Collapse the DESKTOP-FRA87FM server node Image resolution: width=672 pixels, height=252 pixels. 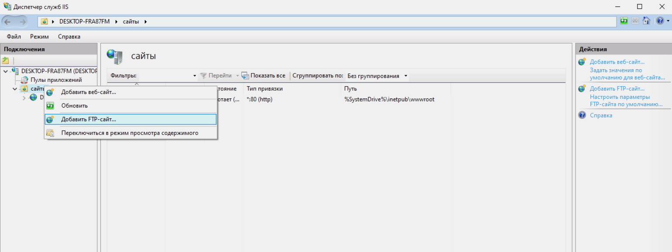point(5,71)
